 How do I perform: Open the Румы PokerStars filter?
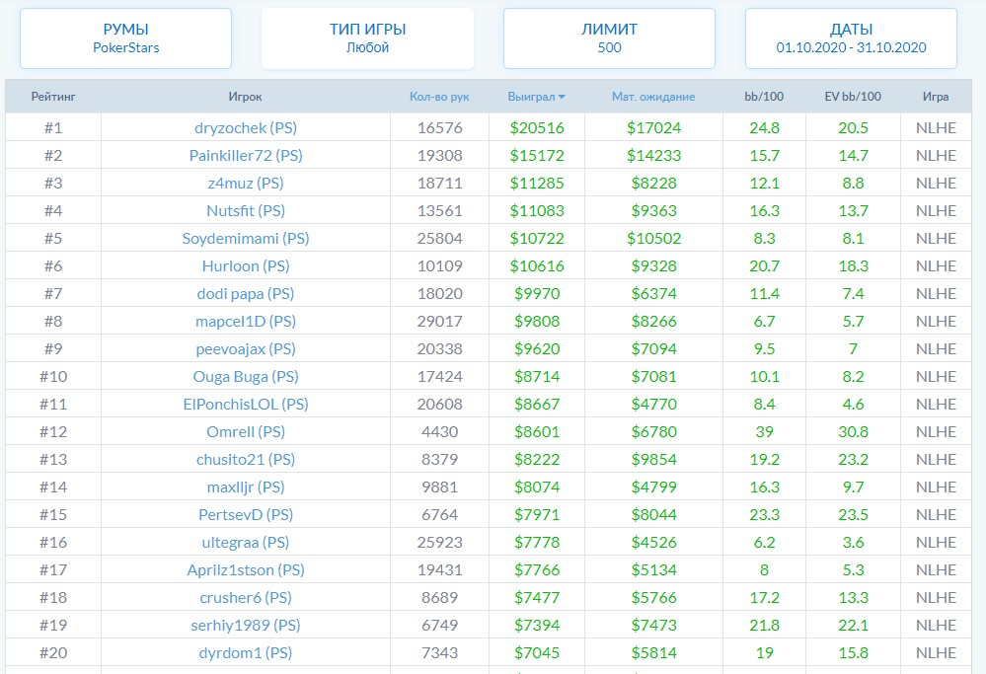tap(125, 38)
